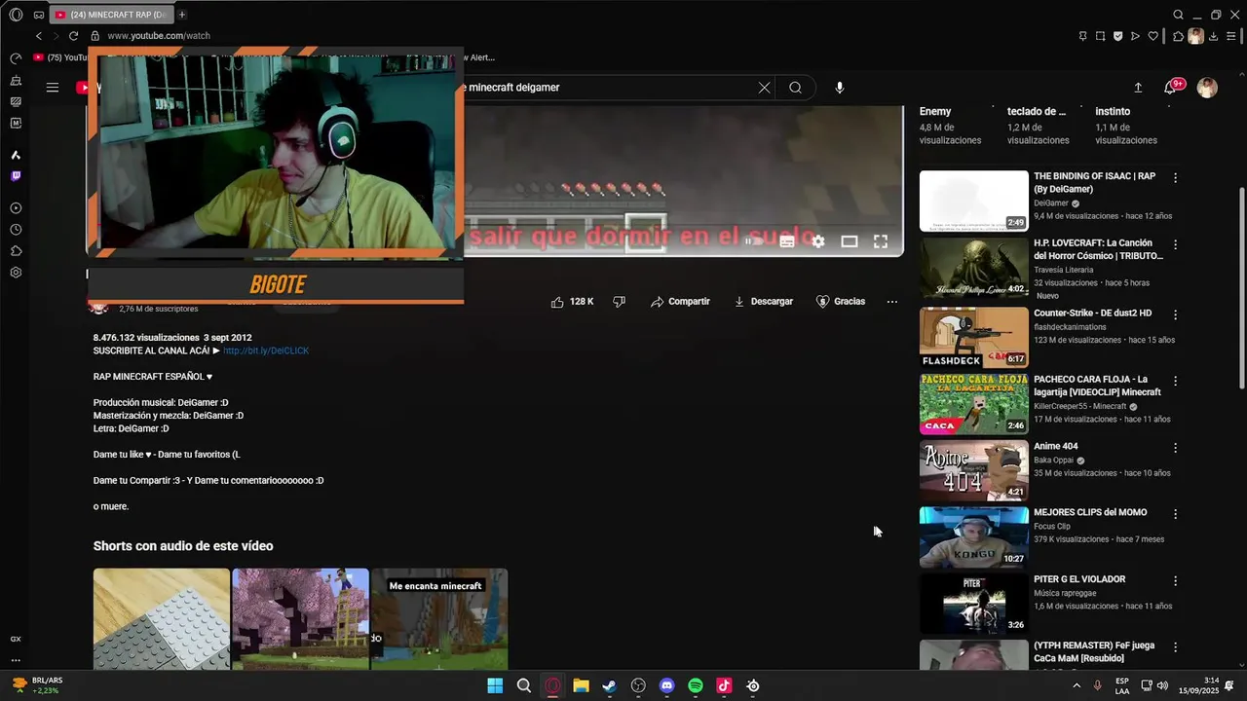
Task: Open the YouTube create upload icon
Action: (1138, 88)
